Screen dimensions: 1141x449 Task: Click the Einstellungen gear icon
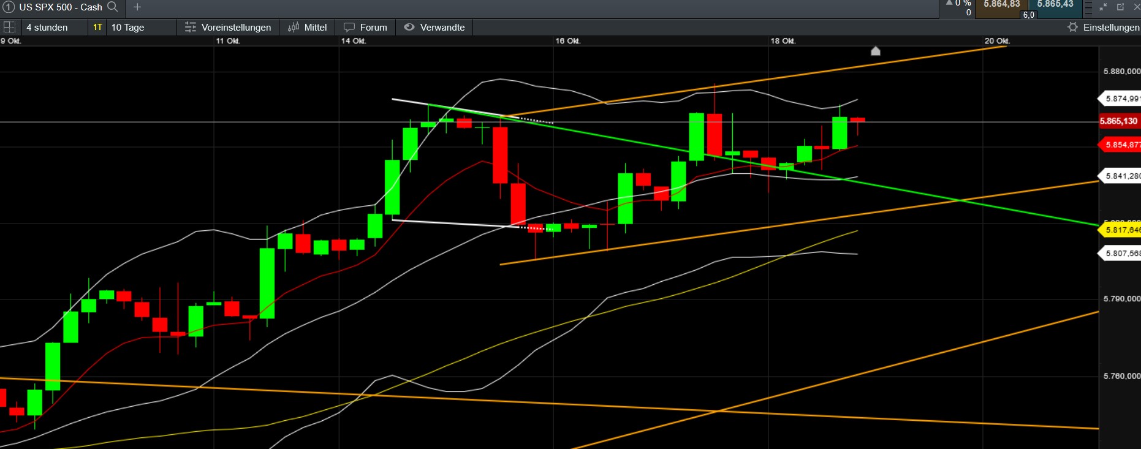pos(1072,27)
